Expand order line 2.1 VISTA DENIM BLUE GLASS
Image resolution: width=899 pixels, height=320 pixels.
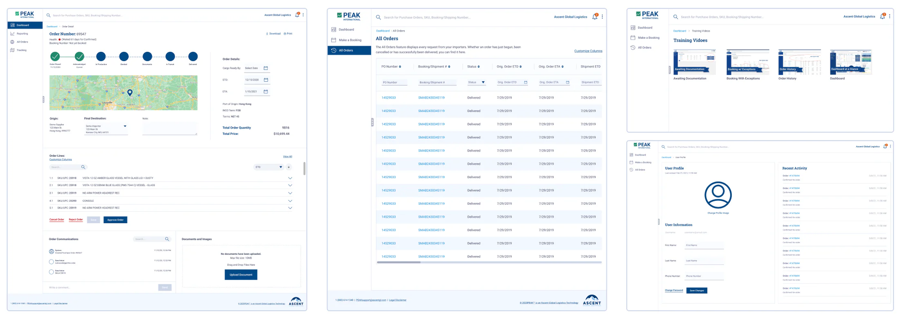coord(290,185)
